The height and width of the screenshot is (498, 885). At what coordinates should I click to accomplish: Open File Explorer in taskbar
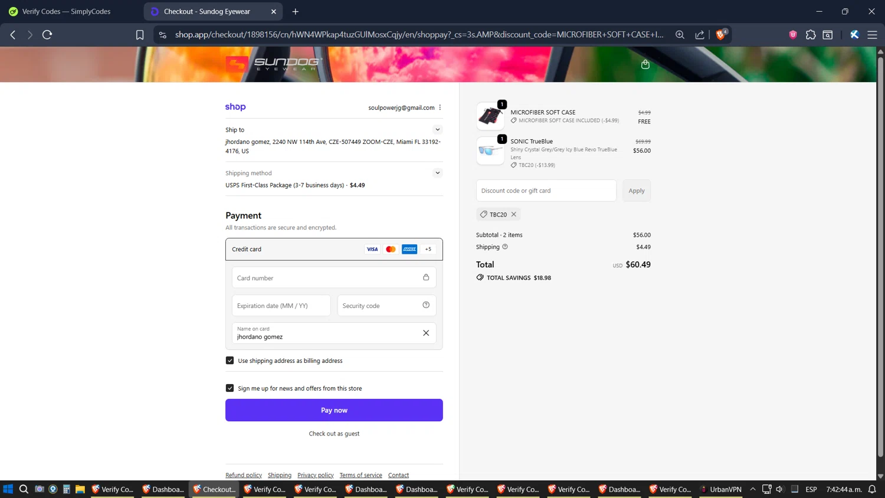[x=80, y=489]
